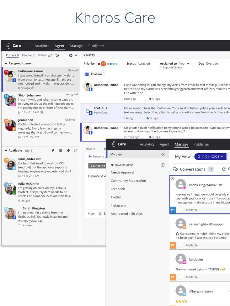Image resolution: width=230 pixels, height=306 pixels.
Task: Open the Instagram shared view
Action: (118, 205)
